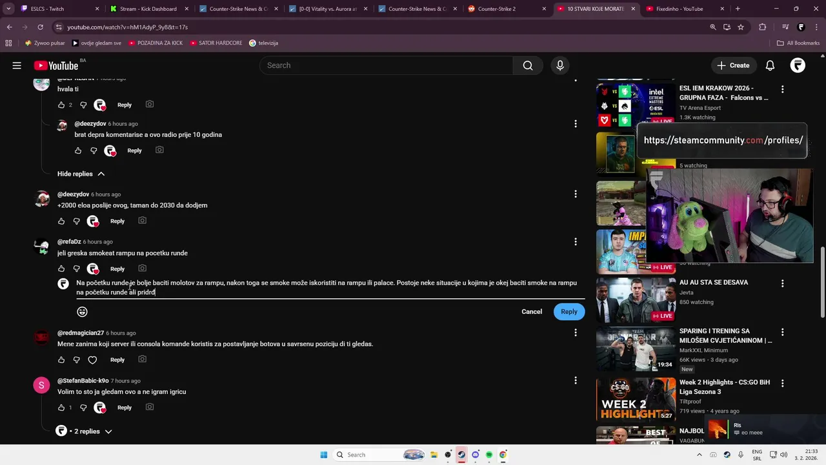
Task: Open @refaDz channel link
Action: click(69, 242)
